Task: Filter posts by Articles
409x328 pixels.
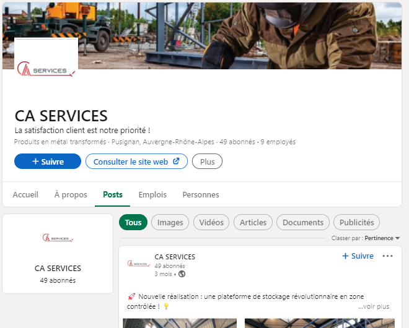Action: [x=253, y=223]
